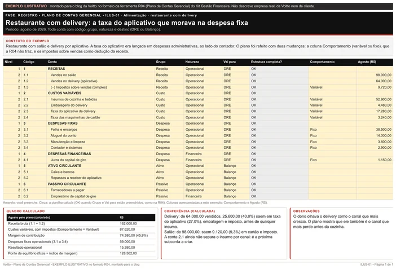
Task: Select the 'Vendas no salão' account cell
Action: [63, 75]
